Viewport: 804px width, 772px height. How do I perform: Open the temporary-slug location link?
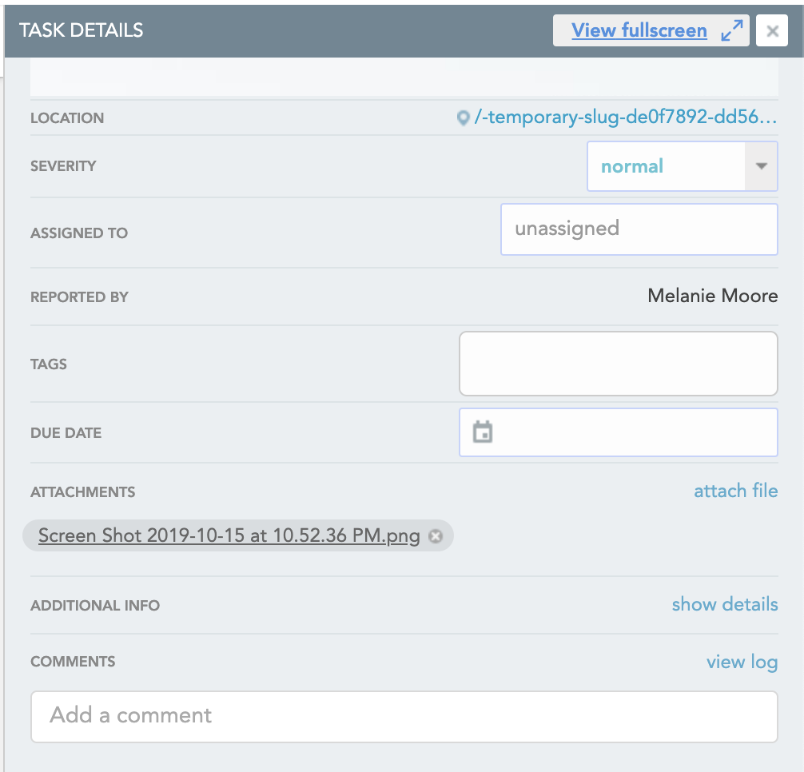tap(626, 117)
